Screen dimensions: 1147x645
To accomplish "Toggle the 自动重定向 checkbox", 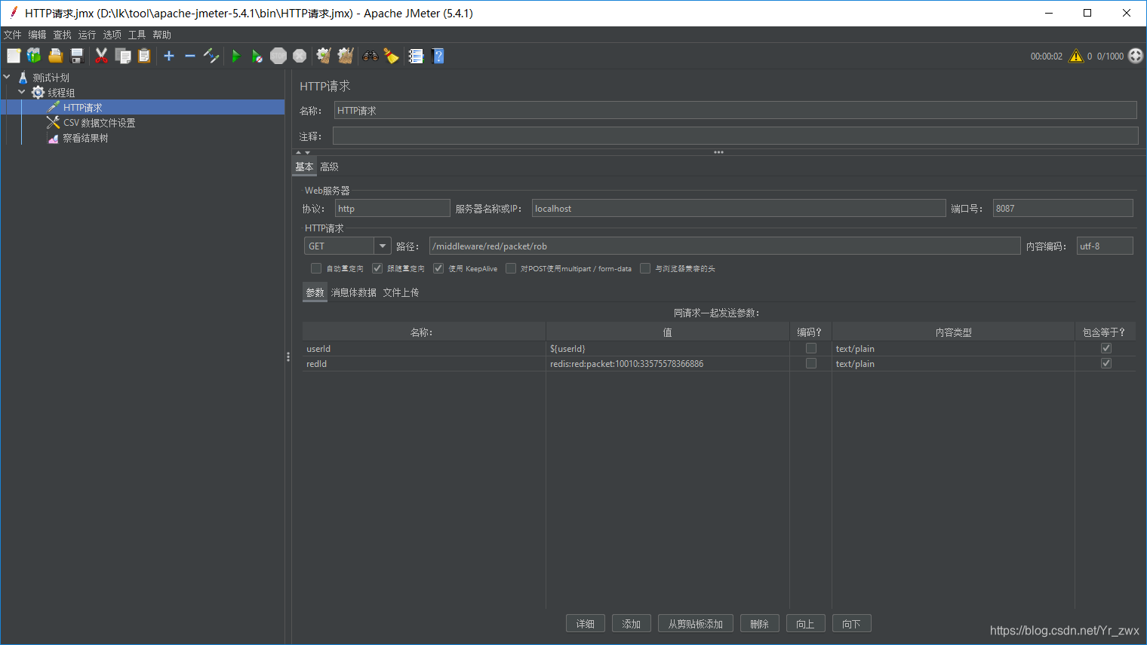I will point(316,268).
